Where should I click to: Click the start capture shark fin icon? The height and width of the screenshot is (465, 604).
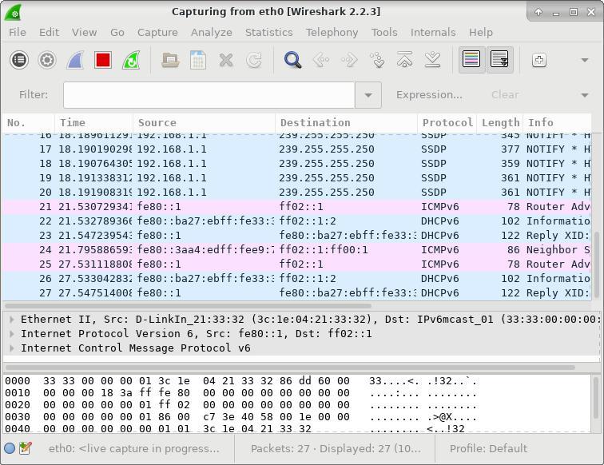(75, 60)
